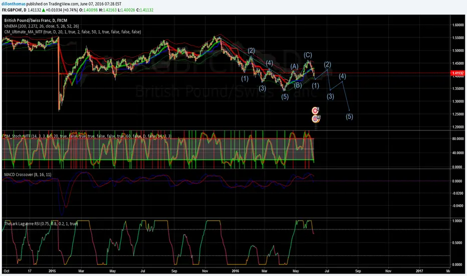Open the dillonthomas author profile link

coord(13,4)
